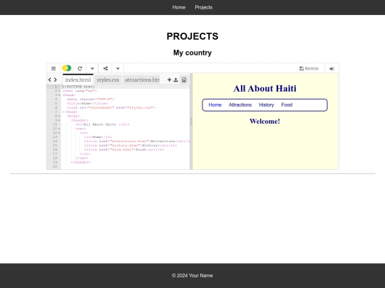The height and width of the screenshot is (288, 385).
Task: Select the index.html tab
Action: tap(78, 80)
